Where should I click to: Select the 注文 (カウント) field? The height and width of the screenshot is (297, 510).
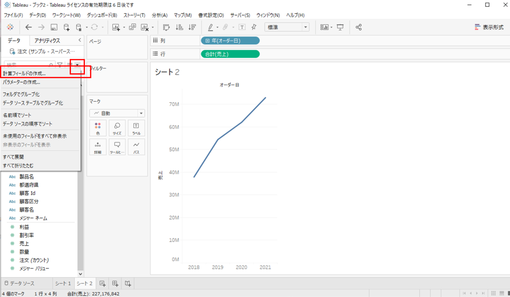point(34,260)
